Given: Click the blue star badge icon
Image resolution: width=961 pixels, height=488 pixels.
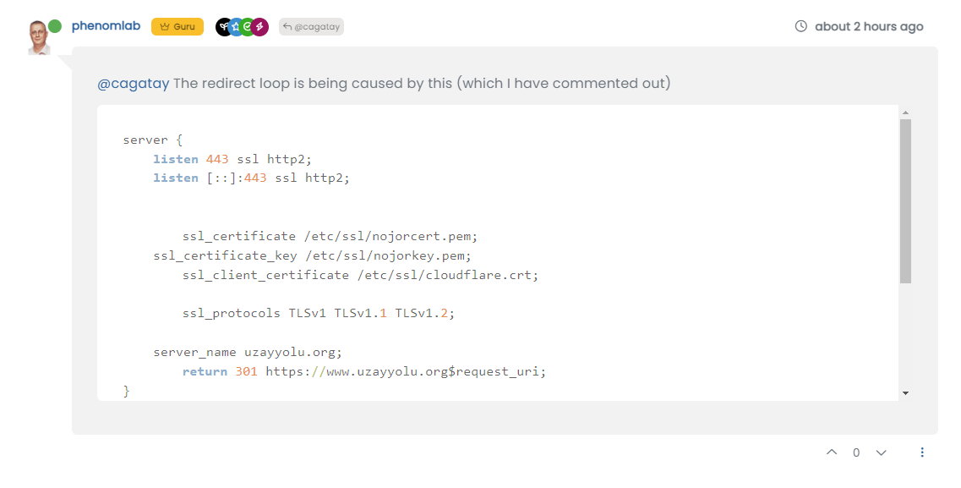Looking at the screenshot, I should (236, 27).
